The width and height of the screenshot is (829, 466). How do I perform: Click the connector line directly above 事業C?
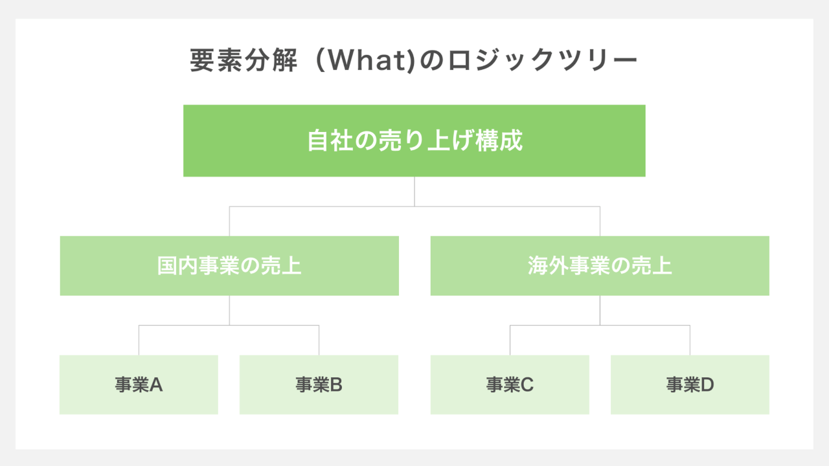click(x=510, y=340)
